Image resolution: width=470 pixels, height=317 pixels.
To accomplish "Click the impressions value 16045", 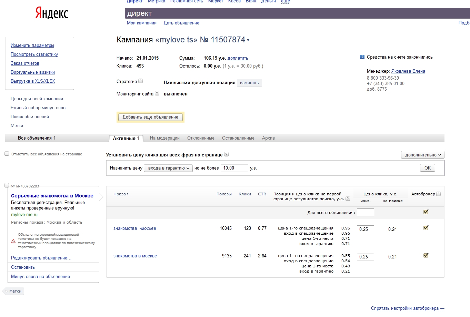I will pos(226,228).
